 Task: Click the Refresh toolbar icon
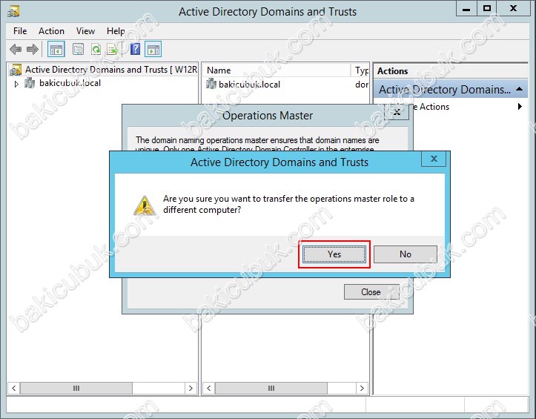(x=96, y=50)
